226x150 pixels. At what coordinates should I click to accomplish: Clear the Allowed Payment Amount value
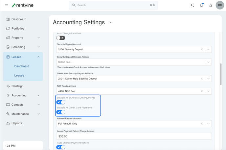(202, 124)
